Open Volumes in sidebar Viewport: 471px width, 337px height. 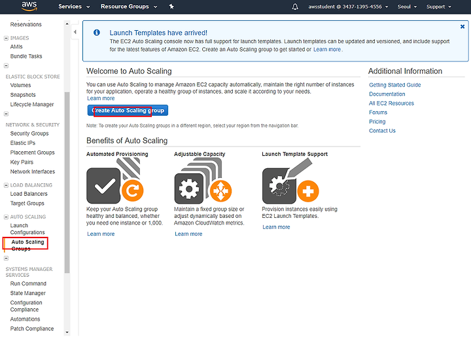pos(20,85)
